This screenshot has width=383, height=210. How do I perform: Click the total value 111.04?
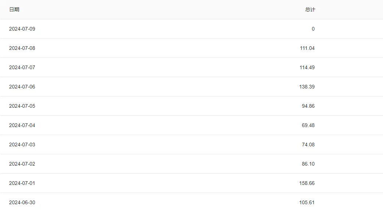(x=307, y=48)
